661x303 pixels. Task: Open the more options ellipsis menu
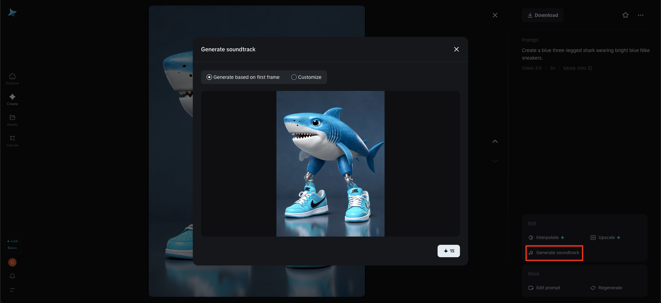641,15
